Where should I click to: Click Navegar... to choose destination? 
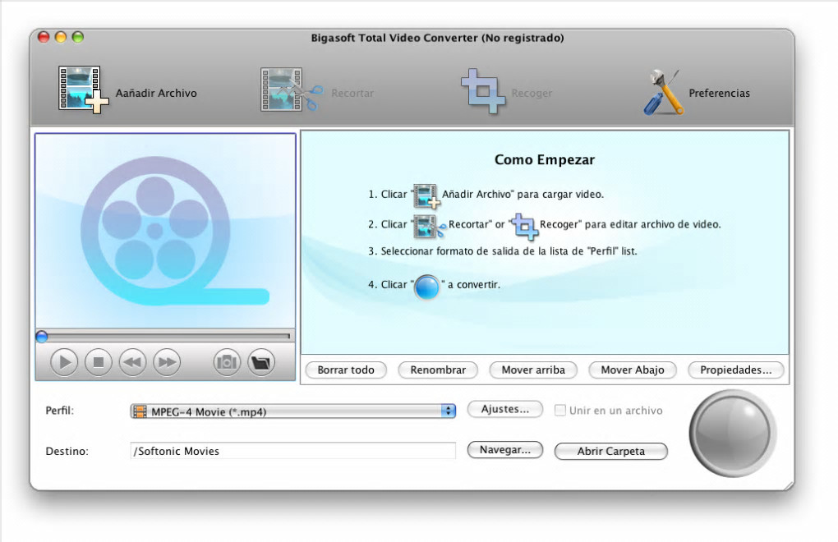click(505, 450)
